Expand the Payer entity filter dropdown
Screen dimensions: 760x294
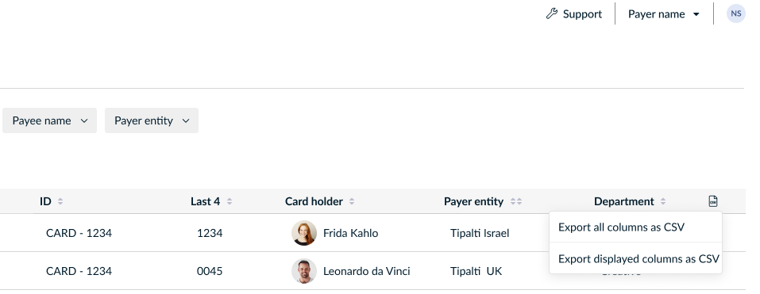[x=151, y=120]
